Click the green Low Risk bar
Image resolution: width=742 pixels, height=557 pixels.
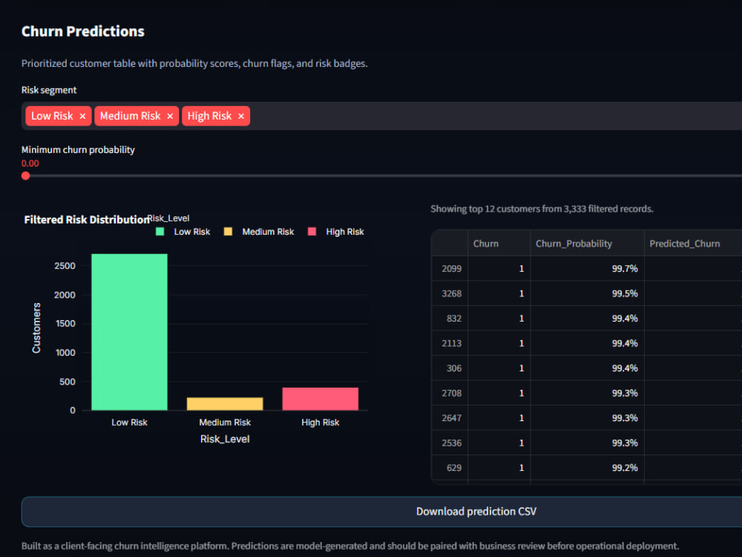pos(129,332)
